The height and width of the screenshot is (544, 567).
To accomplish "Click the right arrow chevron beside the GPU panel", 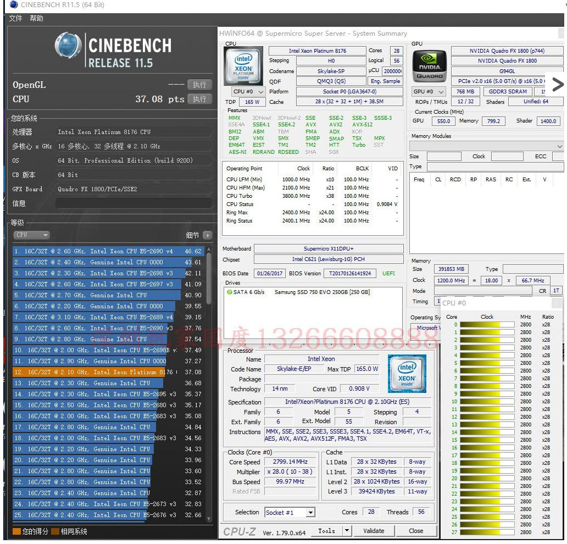I will point(558,85).
